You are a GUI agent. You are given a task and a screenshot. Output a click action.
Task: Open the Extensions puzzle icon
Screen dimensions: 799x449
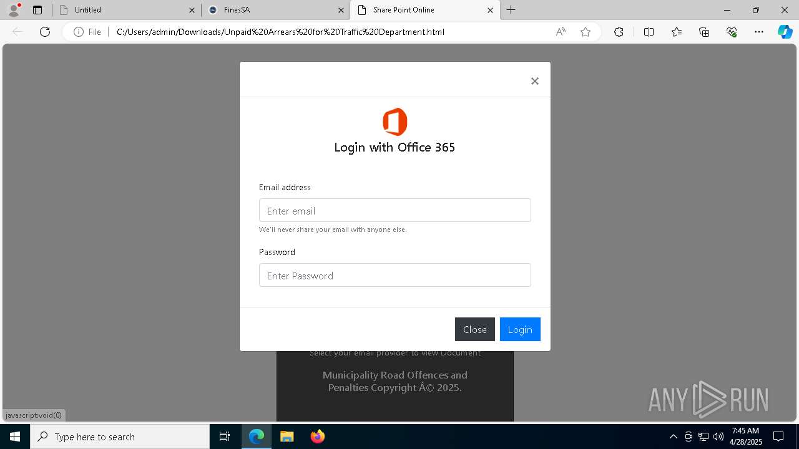coord(619,32)
